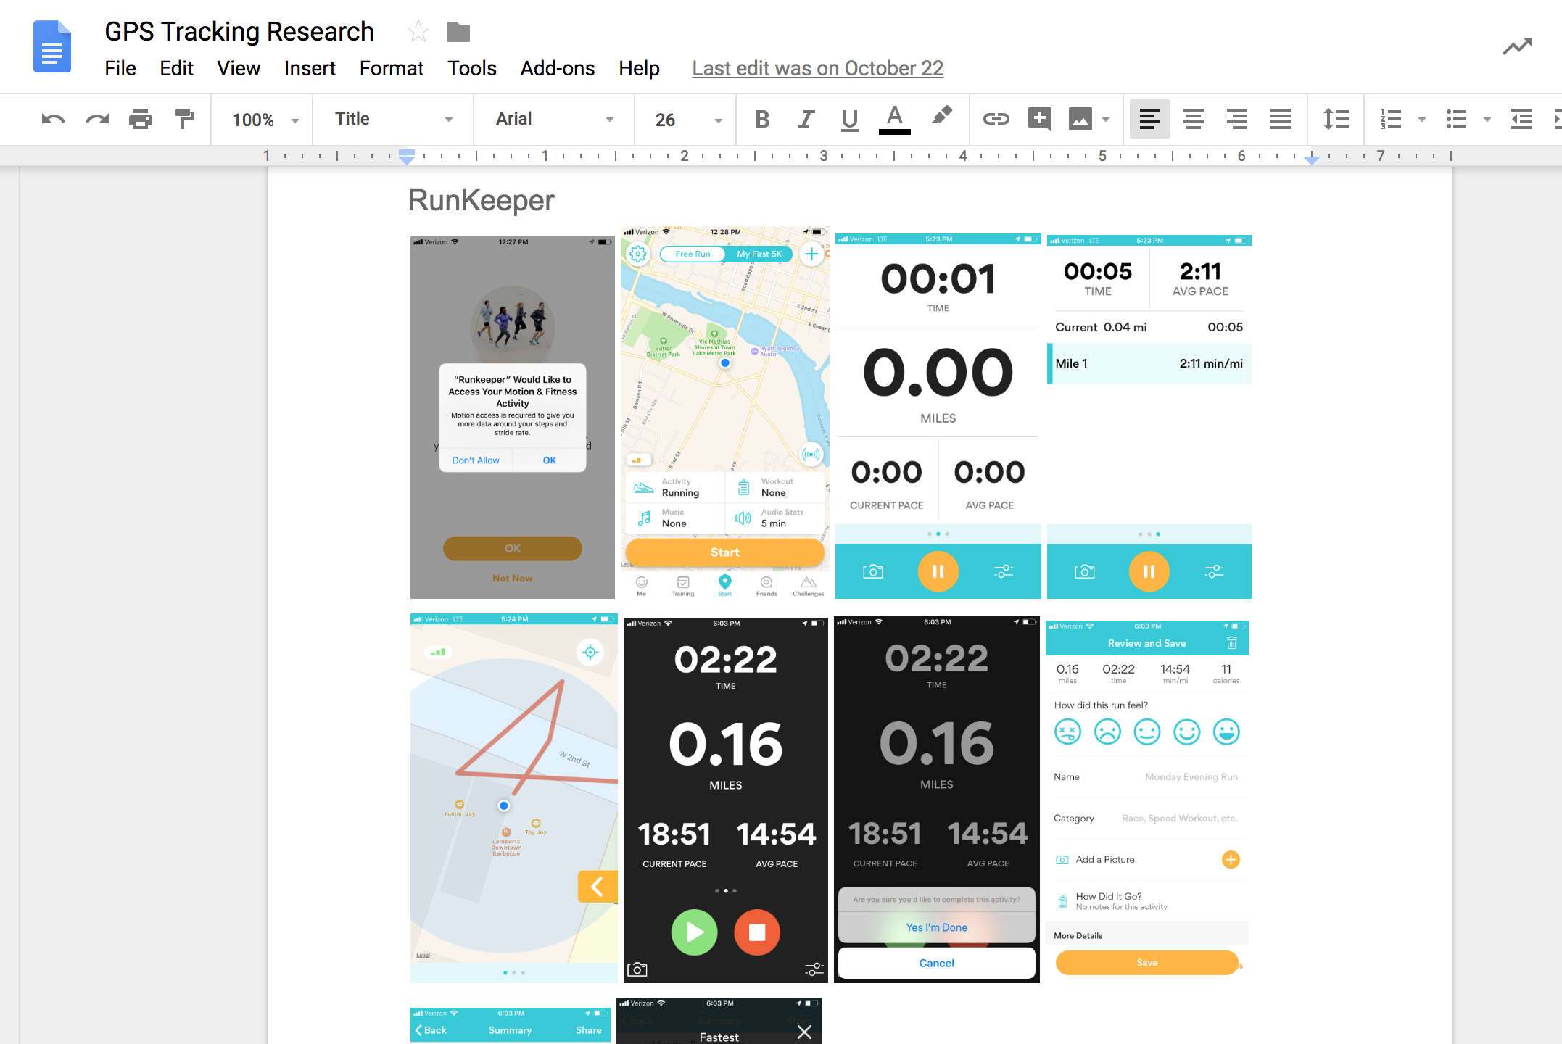Viewport: 1562px width, 1044px height.
Task: Apply a bulleted list
Action: [x=1456, y=119]
